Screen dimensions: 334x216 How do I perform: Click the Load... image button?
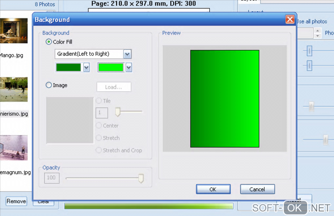(x=114, y=87)
